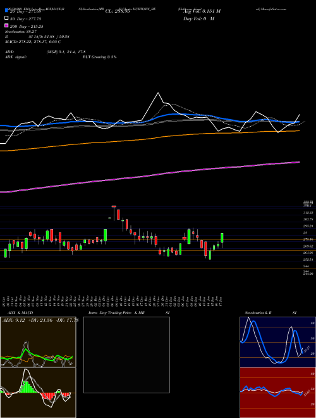The height and width of the screenshot is (418, 316).
Task: Click the blue Stochastics chart panel
Action: 277,342
